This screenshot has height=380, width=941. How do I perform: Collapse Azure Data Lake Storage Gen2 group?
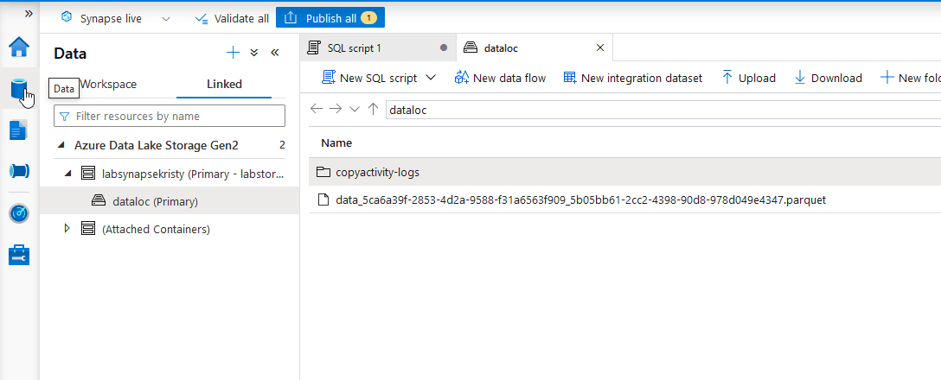click(x=61, y=145)
